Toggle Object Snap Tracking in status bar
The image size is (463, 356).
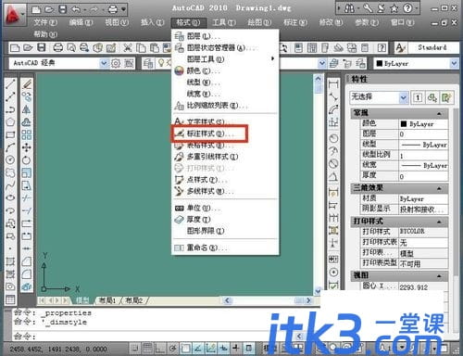[x=198, y=349]
